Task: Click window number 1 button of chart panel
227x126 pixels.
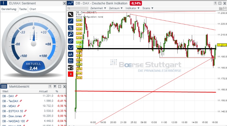Action: coord(215,3)
